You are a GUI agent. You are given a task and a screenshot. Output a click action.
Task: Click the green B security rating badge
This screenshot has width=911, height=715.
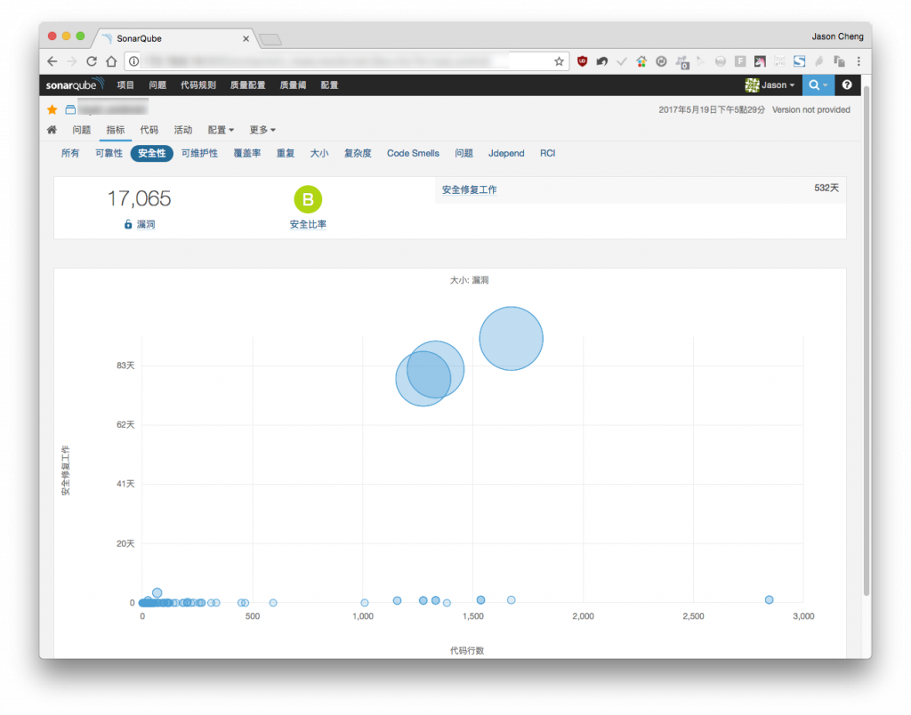coord(308,200)
